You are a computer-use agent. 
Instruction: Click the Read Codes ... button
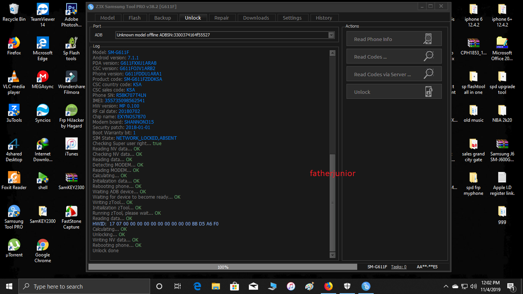(394, 56)
